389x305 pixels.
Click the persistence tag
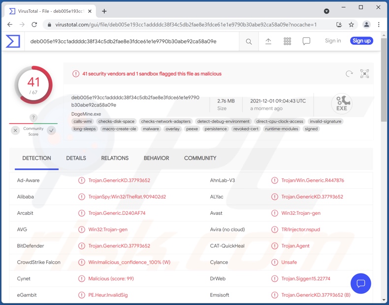coord(216,129)
